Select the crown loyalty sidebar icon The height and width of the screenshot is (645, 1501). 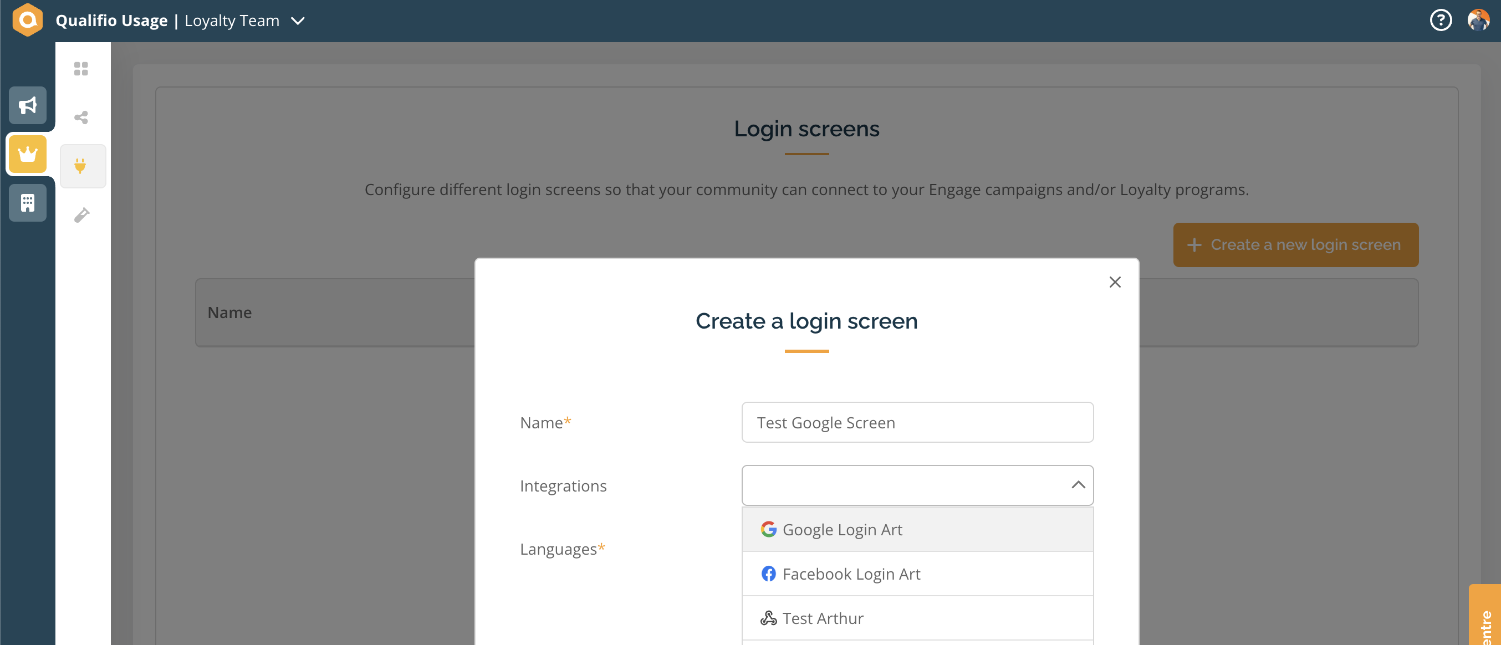click(x=27, y=155)
